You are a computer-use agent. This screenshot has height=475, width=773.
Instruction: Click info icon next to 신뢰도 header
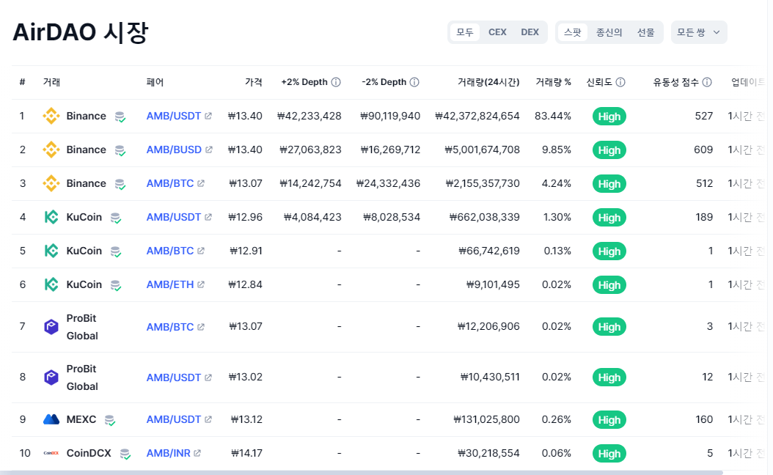[620, 82]
